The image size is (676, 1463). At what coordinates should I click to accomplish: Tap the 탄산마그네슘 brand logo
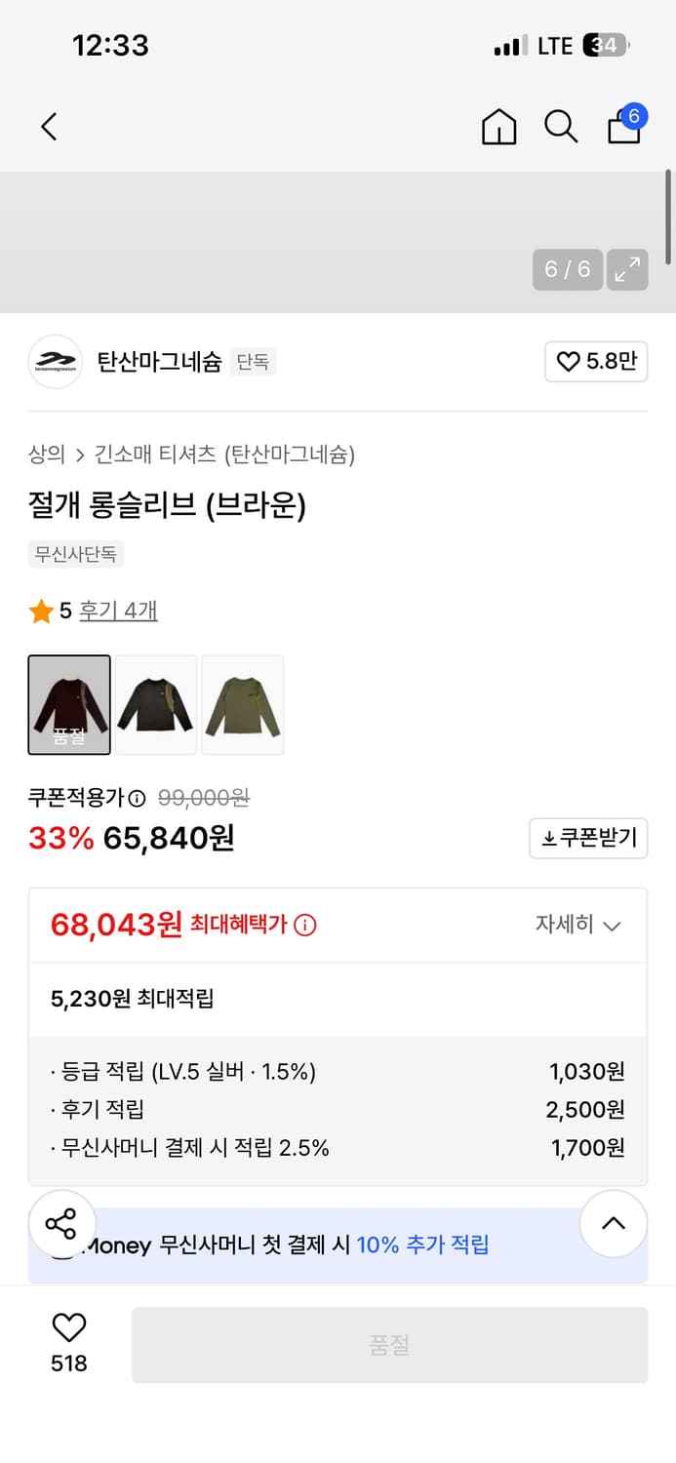click(x=56, y=361)
